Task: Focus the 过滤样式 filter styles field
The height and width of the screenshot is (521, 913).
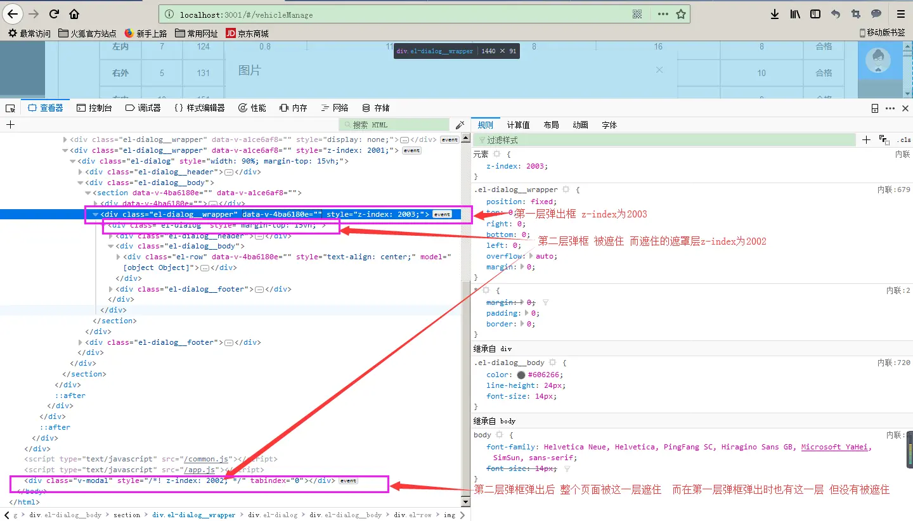Action: (664, 140)
